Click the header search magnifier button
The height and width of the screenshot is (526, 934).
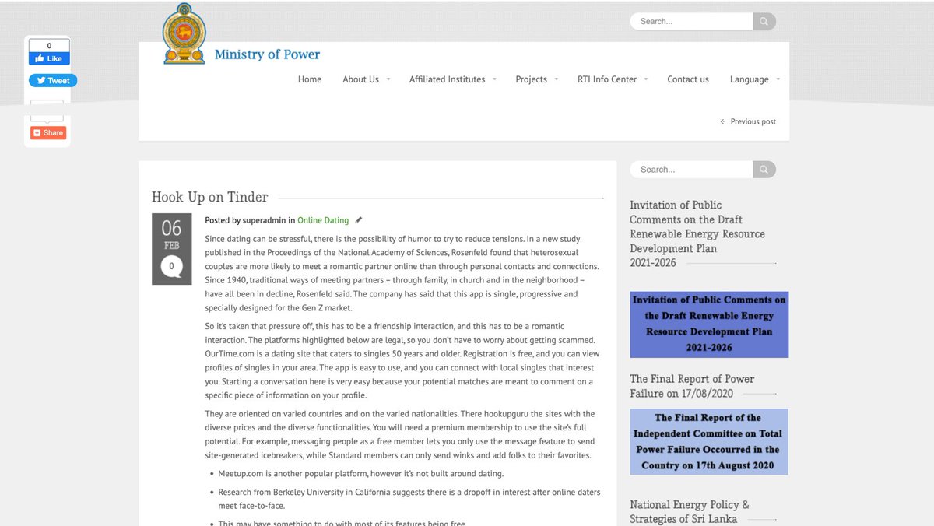[764, 21]
